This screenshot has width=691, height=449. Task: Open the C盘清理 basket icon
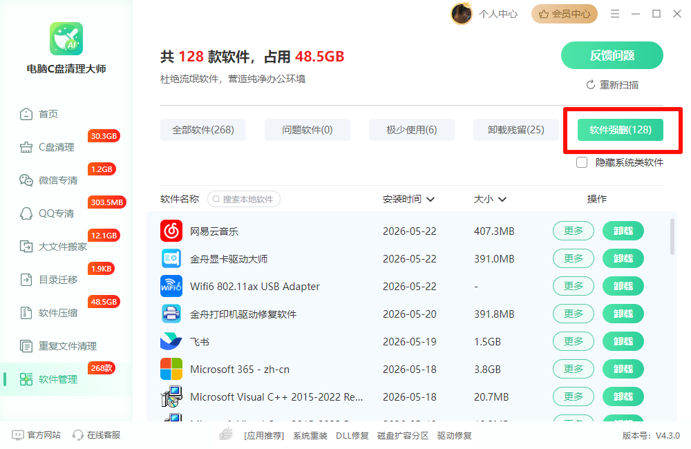(26, 147)
